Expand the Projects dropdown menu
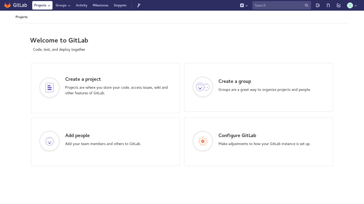 [x=42, y=5]
